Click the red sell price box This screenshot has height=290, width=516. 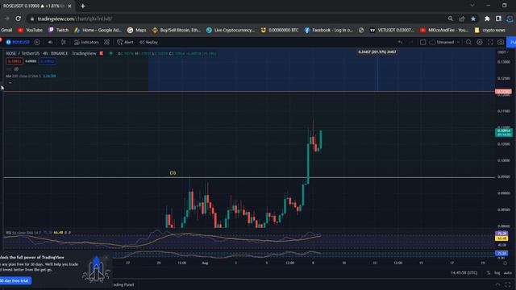15,61
